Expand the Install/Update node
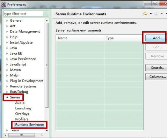The height and width of the screenshot is (138, 167). pos(7,43)
